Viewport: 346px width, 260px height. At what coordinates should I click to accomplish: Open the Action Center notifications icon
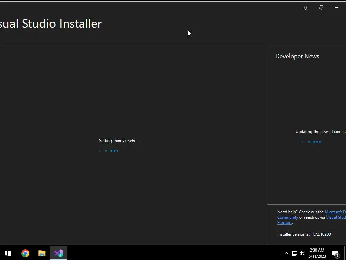(x=336, y=254)
